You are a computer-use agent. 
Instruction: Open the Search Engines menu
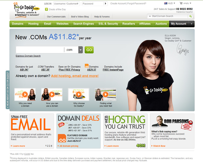(84, 24)
